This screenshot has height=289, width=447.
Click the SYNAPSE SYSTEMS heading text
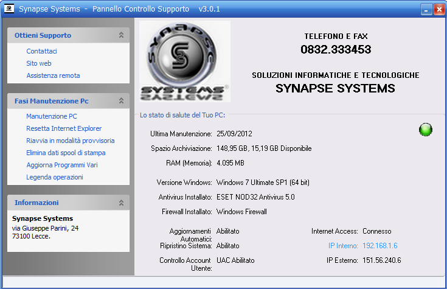(335, 88)
